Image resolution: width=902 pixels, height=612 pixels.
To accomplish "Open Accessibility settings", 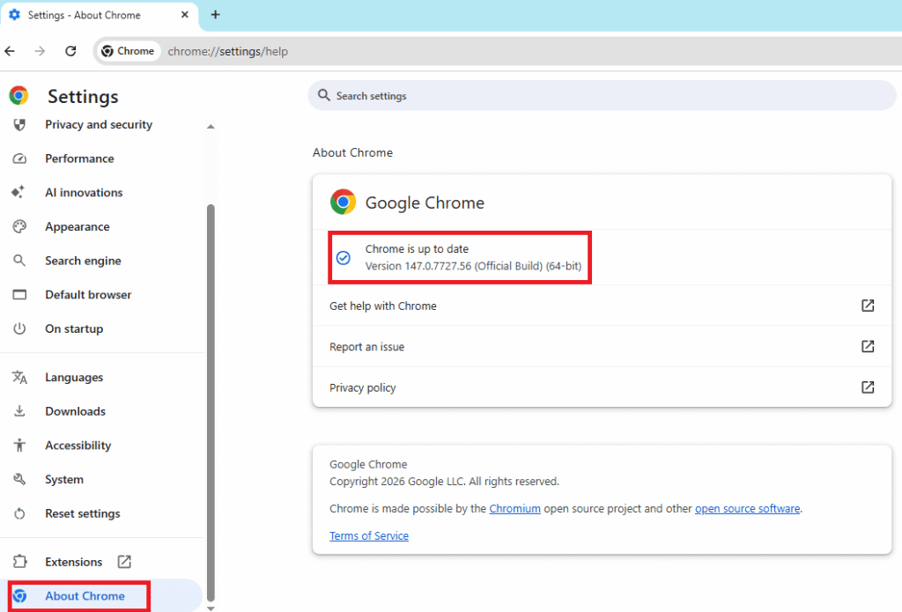I will click(78, 446).
